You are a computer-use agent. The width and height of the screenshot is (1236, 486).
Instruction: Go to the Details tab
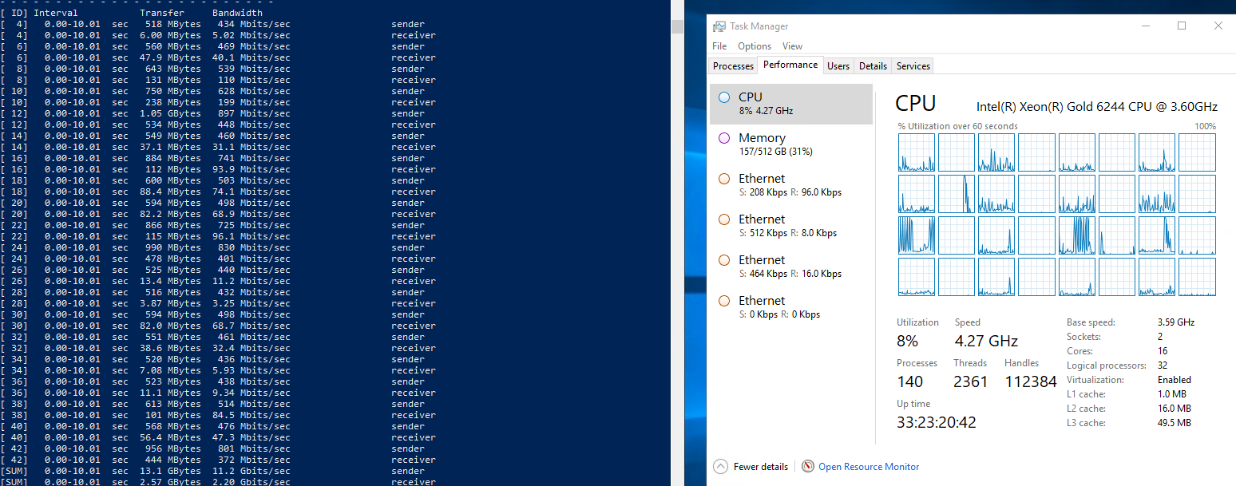tap(873, 66)
